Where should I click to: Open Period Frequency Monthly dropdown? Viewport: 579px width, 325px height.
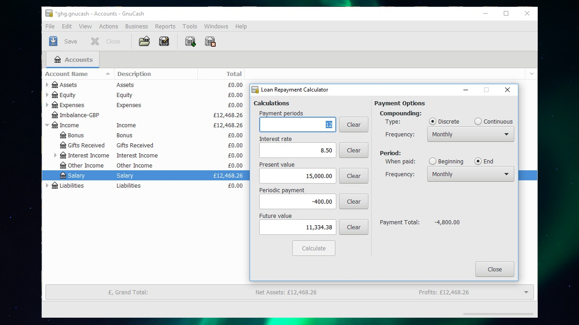[470, 174]
